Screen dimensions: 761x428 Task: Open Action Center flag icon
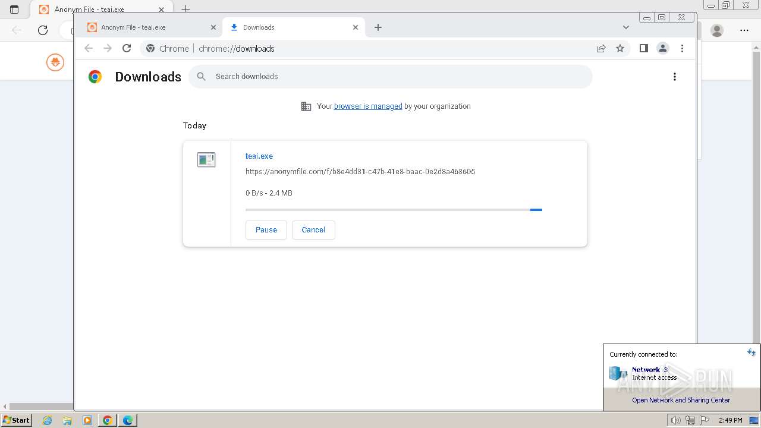(x=705, y=420)
